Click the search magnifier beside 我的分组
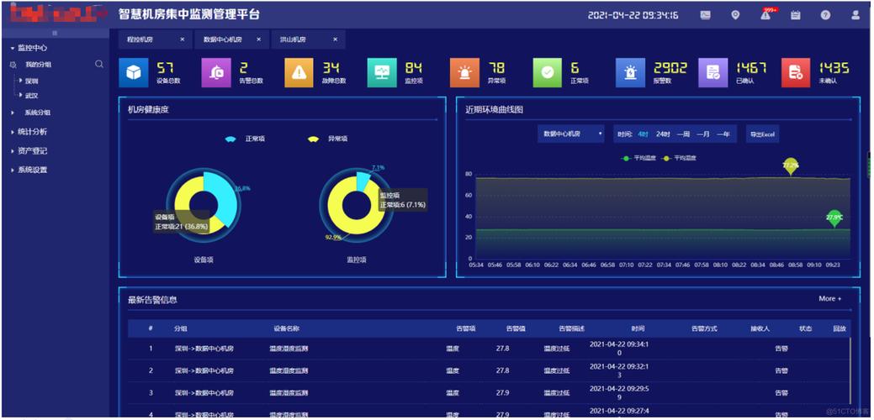Viewport: 874px width, 420px height. coord(99,65)
